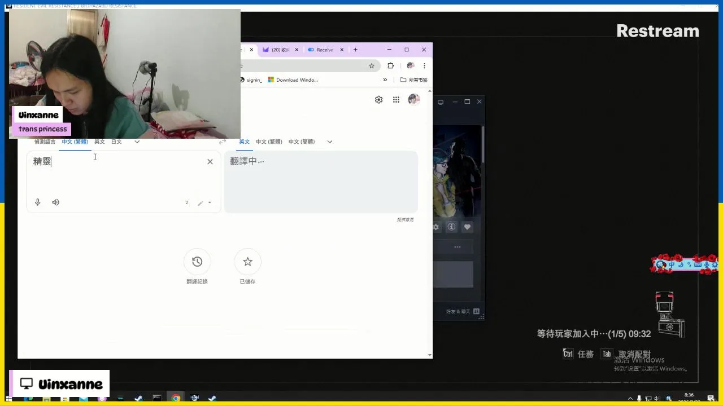Screen dimensions: 723x406
Task: Click the speaker listen icon in source box
Action: click(x=56, y=202)
